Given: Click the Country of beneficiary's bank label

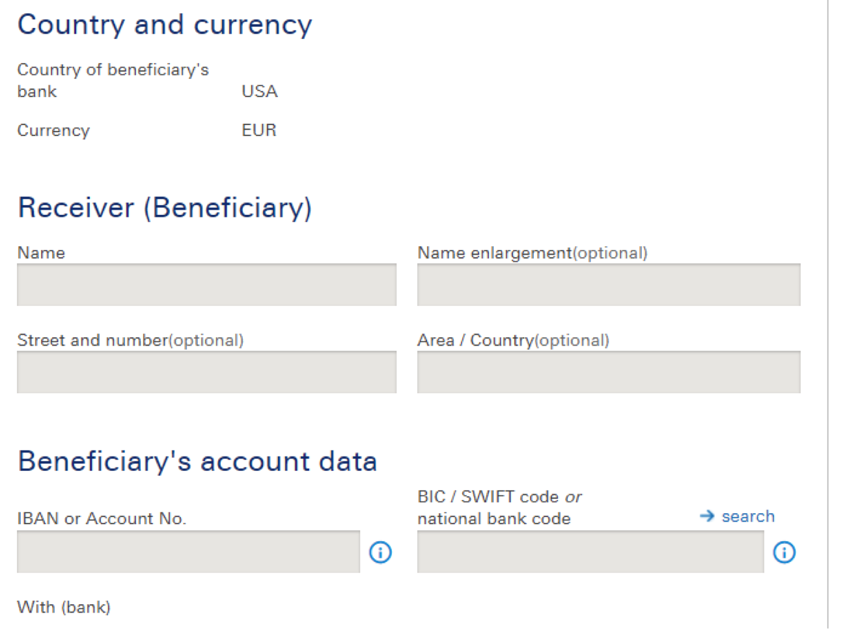Looking at the screenshot, I should [113, 80].
